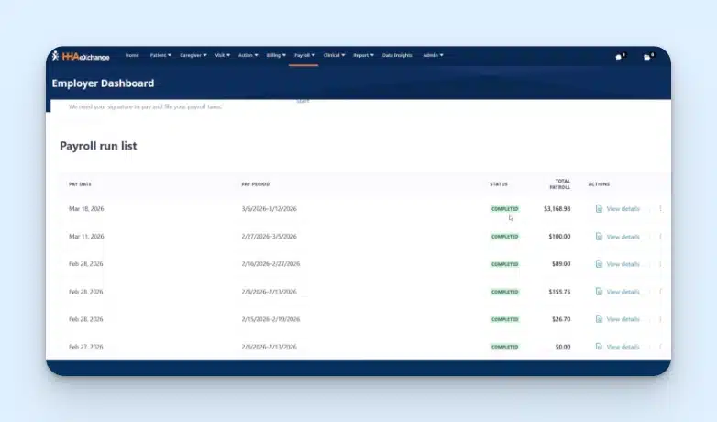Open more-options kebab for Mar 18, 2026 row

[x=660, y=209]
